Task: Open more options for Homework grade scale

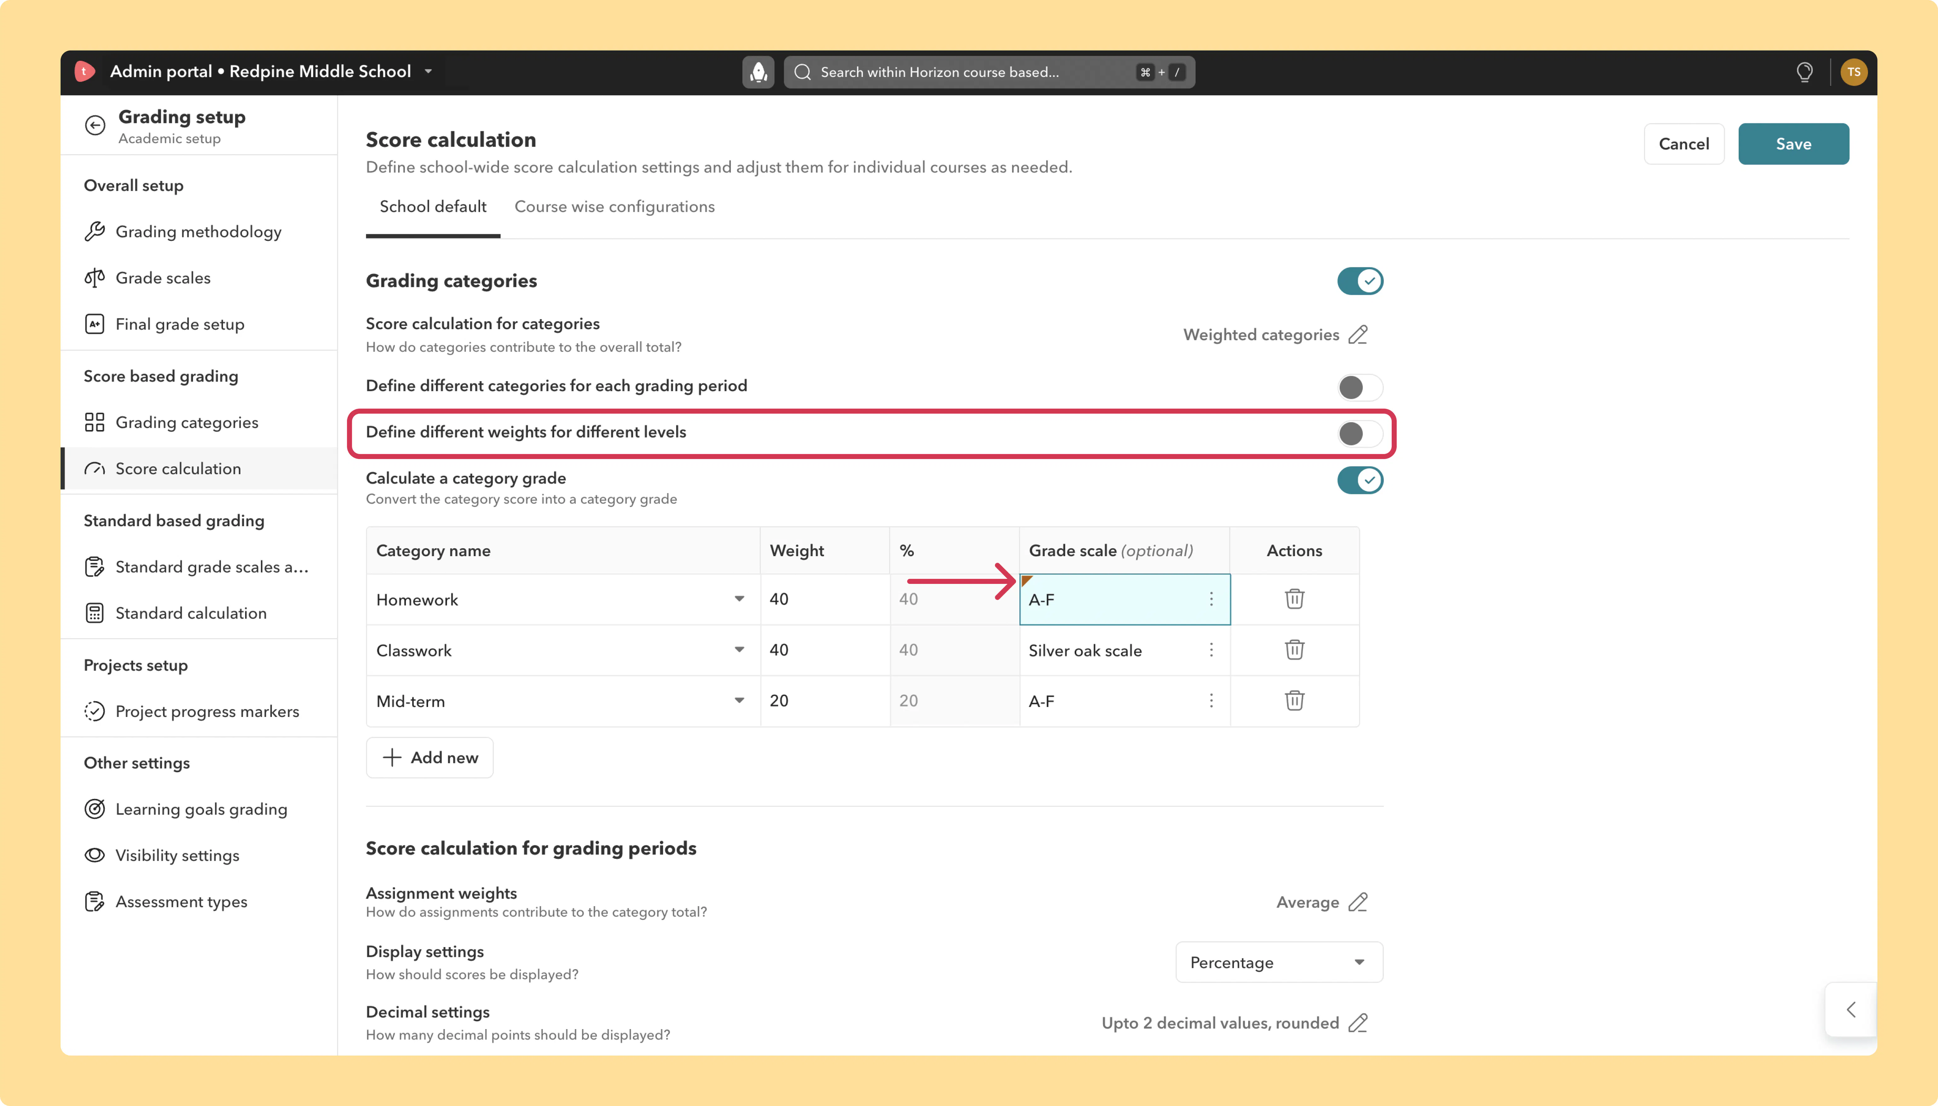Action: (1212, 599)
